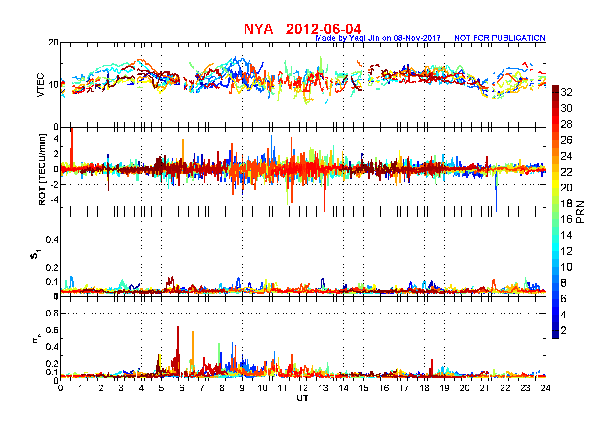Image resolution: width=606 pixels, height=423 pixels.
Task: Click the "24" tick on the UT axis
Action: pos(546,388)
